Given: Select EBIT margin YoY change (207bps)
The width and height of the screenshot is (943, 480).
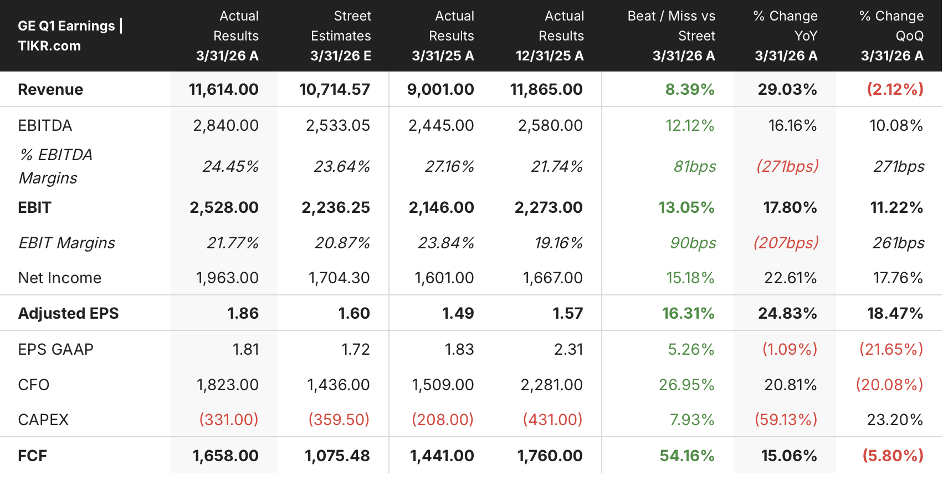Looking at the screenshot, I should click(786, 243).
